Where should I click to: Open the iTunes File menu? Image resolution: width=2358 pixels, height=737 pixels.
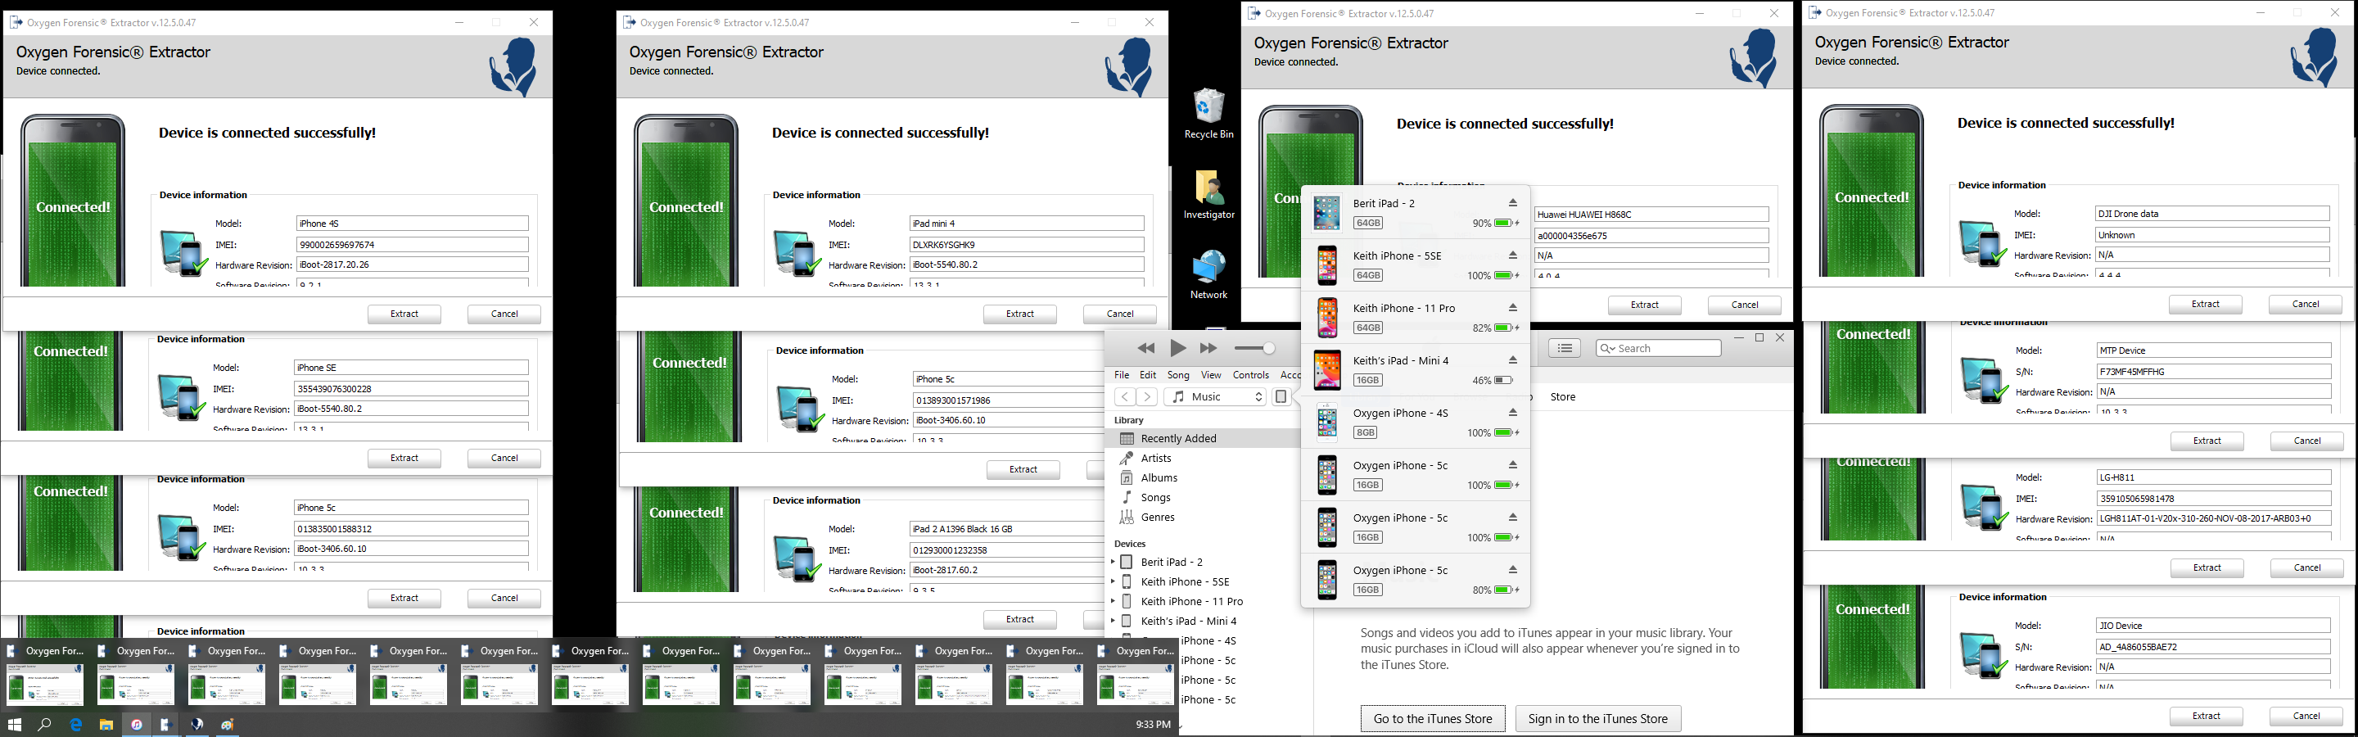click(1122, 374)
